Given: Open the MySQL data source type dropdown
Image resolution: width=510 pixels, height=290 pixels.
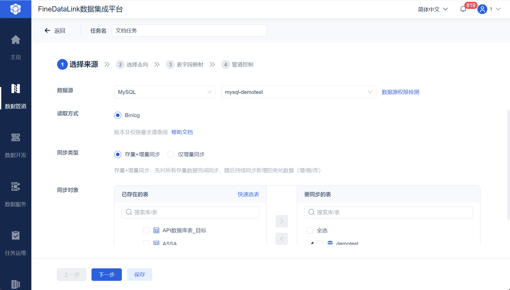Looking at the screenshot, I should [165, 92].
